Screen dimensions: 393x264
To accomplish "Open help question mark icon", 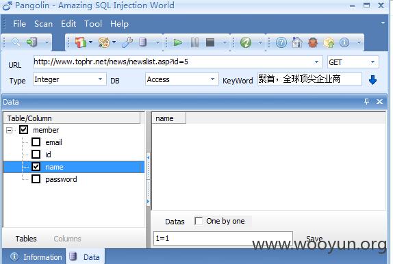I will 281,42.
